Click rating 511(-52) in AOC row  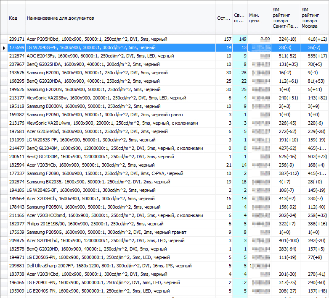coord(286,56)
